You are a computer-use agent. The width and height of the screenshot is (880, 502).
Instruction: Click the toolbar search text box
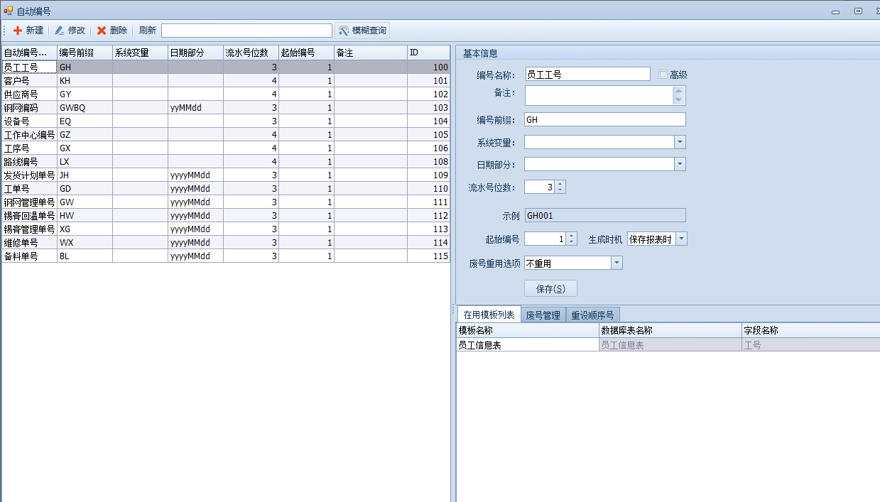click(x=246, y=31)
